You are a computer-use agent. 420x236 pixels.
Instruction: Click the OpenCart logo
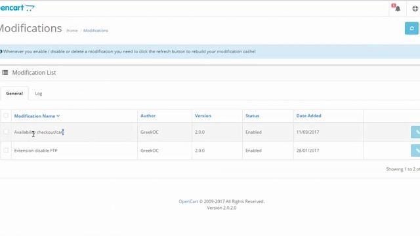pos(17,8)
